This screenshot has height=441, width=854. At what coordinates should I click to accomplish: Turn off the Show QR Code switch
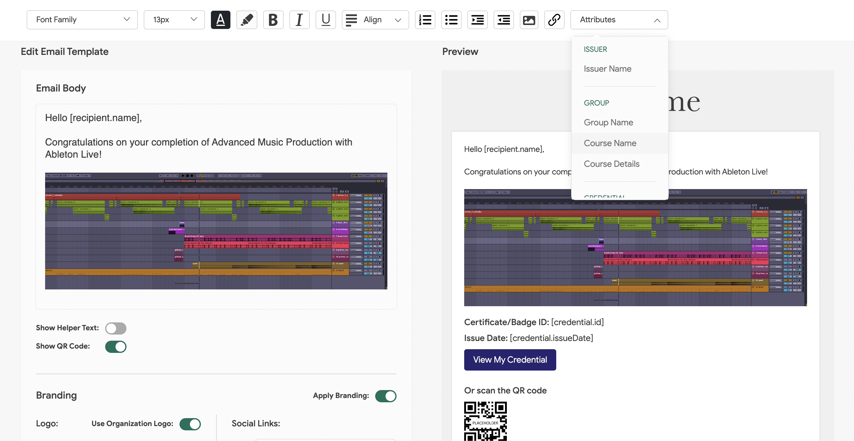(116, 346)
